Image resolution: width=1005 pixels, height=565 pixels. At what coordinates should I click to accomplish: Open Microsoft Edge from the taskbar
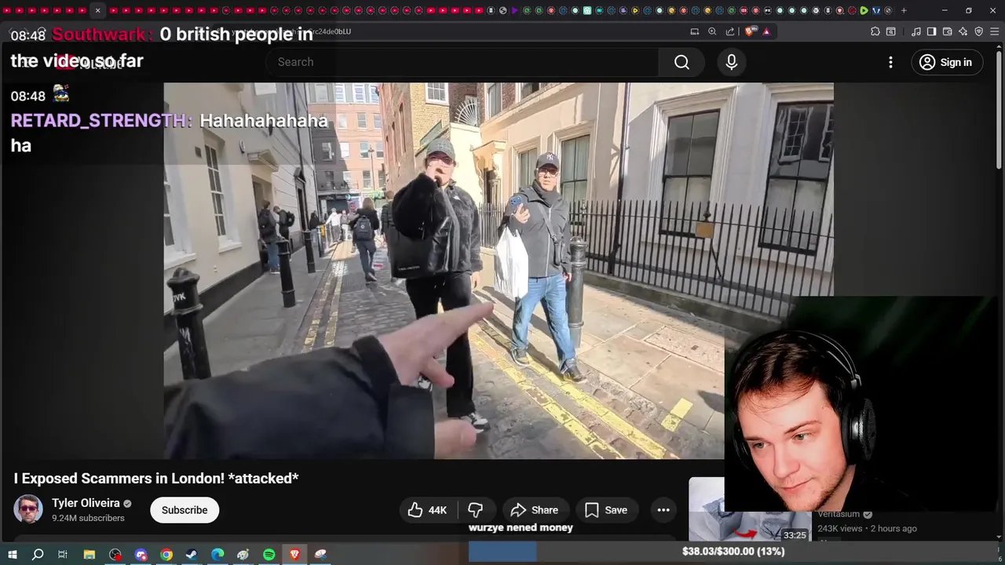[217, 555]
